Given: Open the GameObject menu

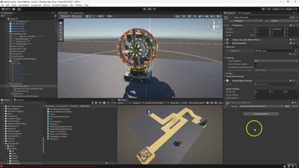Looking at the screenshot, I should 24,5.
